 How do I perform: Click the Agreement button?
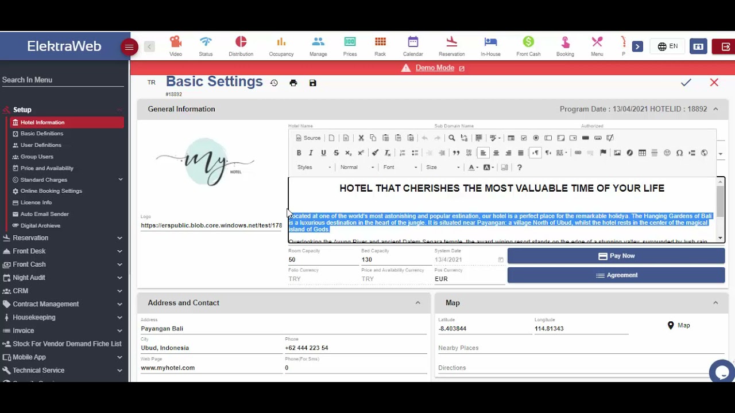point(616,275)
